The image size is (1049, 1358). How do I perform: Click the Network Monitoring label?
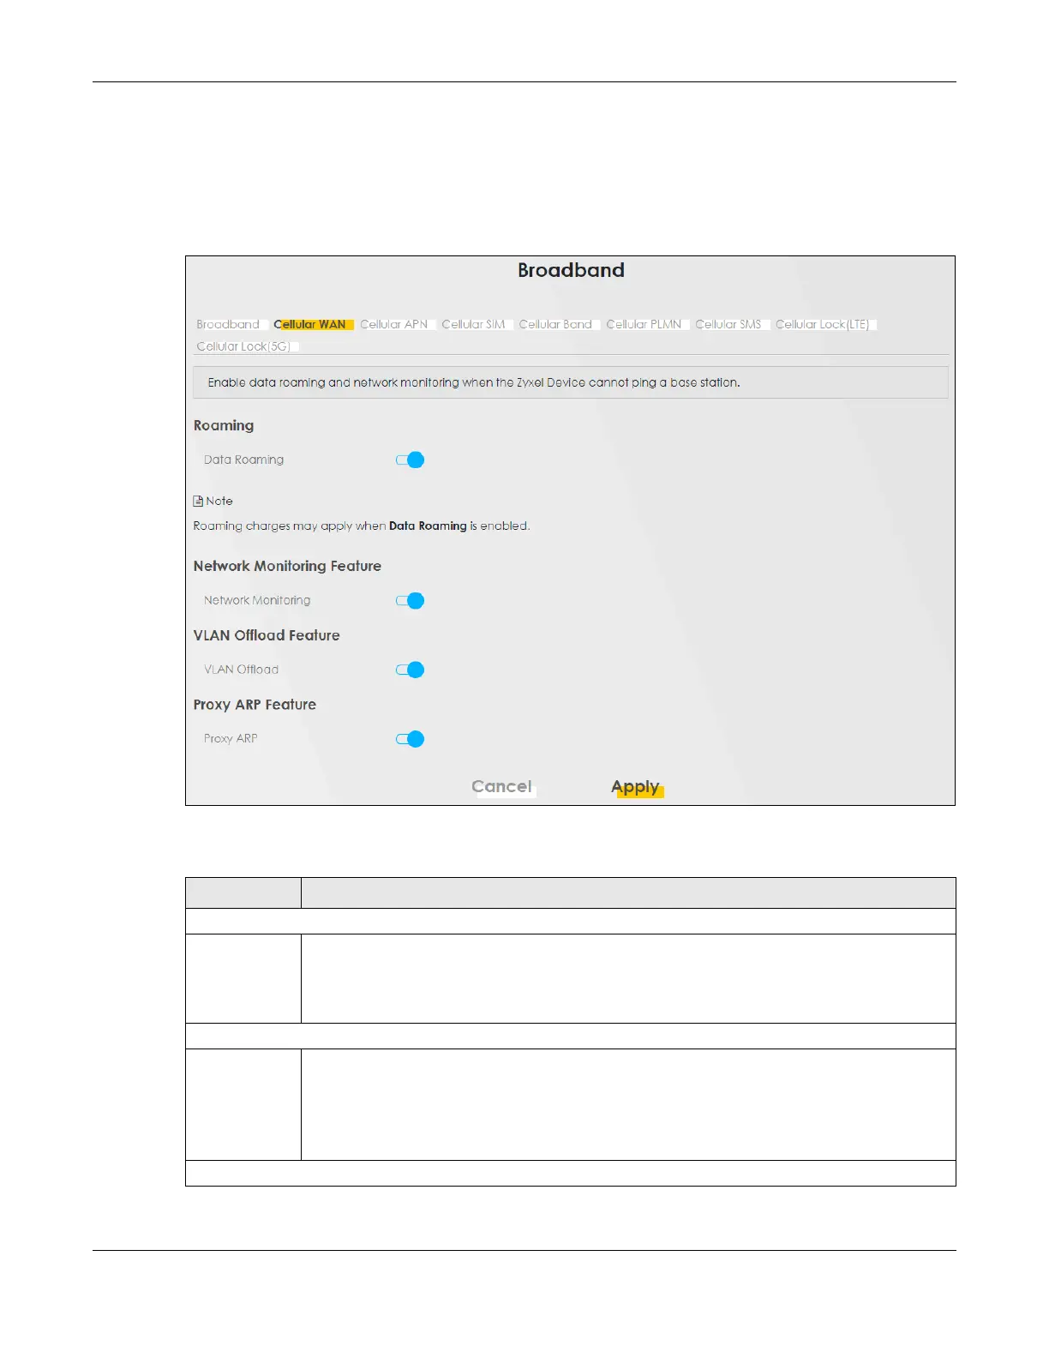pyautogui.click(x=257, y=601)
